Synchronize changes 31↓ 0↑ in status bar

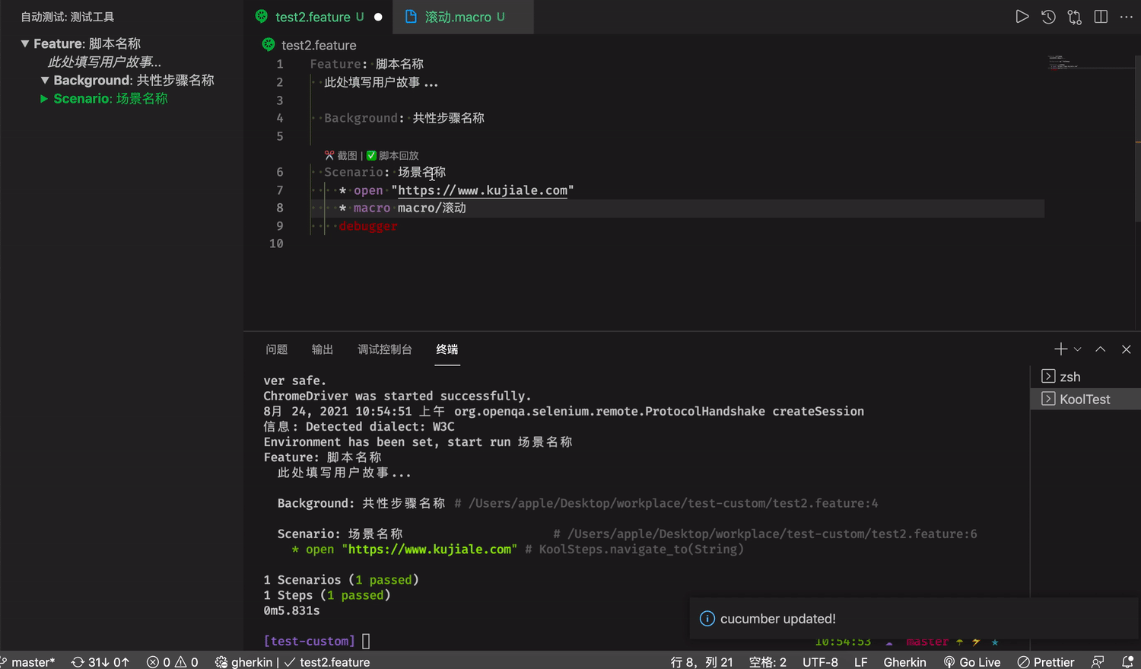[100, 662]
